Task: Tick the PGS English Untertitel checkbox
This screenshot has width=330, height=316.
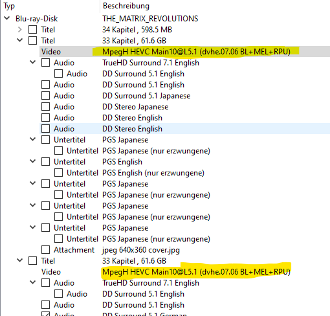Action: pos(45,162)
